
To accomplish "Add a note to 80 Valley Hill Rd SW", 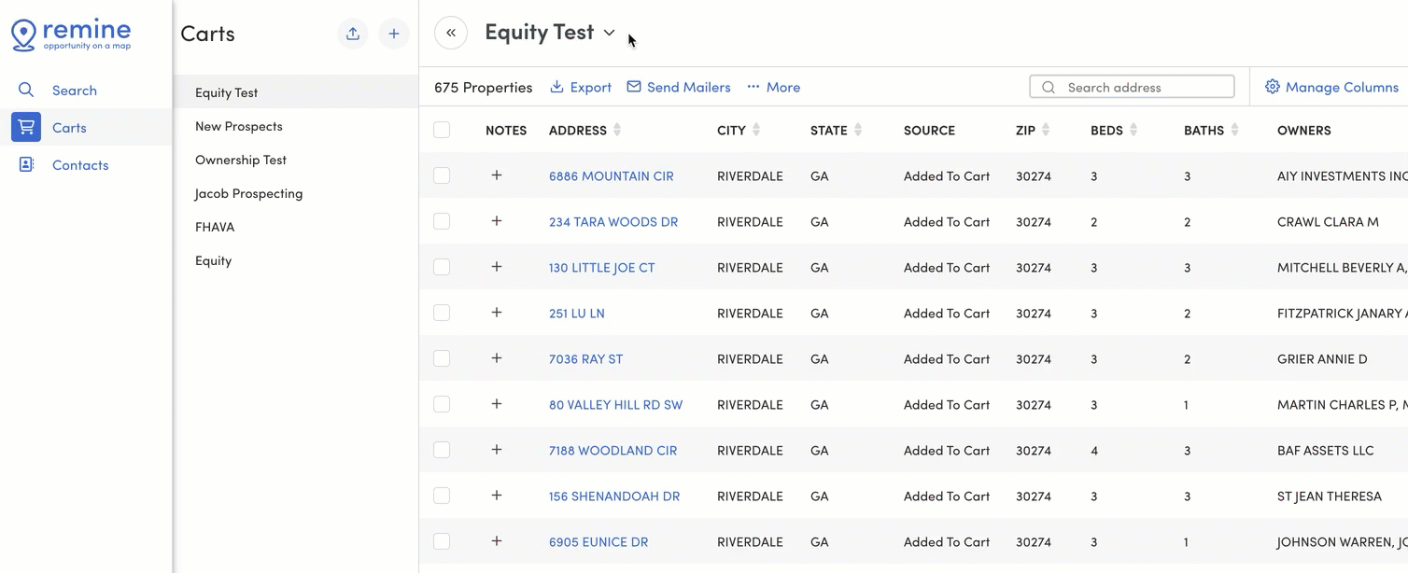I will pos(497,403).
